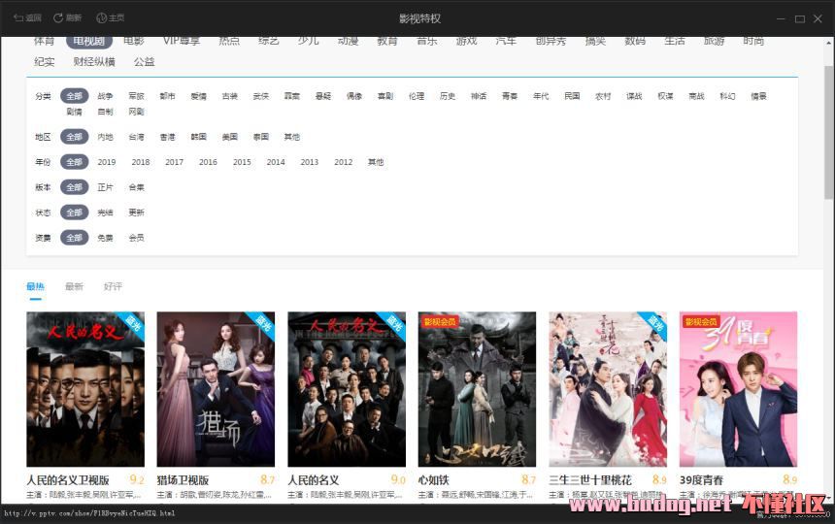Click the 人民的名义 title rated 9.0

point(313,479)
